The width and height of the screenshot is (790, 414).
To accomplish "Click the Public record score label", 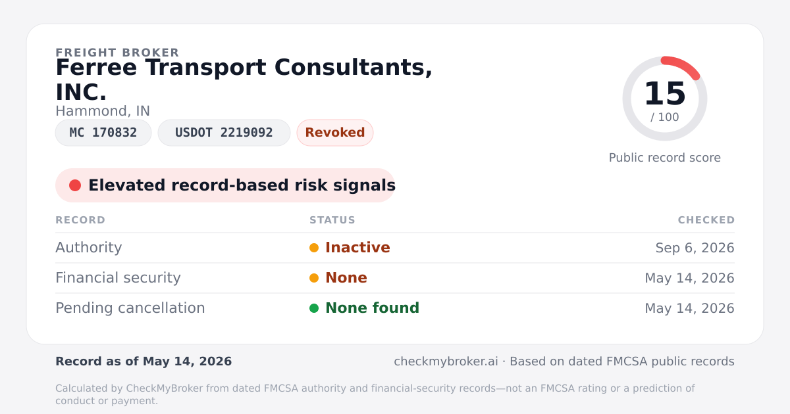I will [665, 158].
